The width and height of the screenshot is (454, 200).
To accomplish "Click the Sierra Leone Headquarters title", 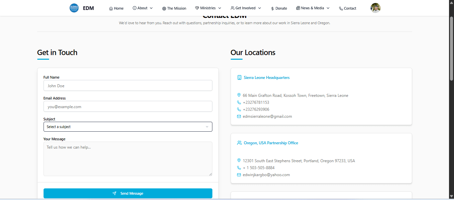I will point(267,78).
